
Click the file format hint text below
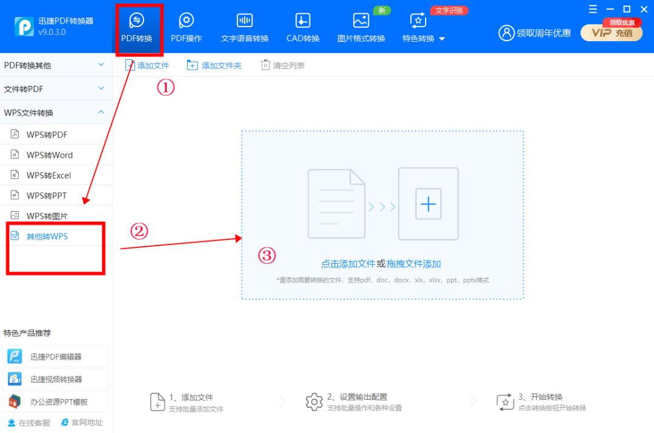(383, 280)
